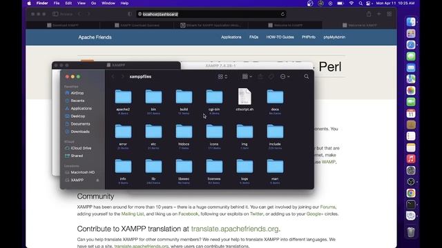Add a new browser tab
Viewport: 442px width, 248px height.
[x=379, y=14]
